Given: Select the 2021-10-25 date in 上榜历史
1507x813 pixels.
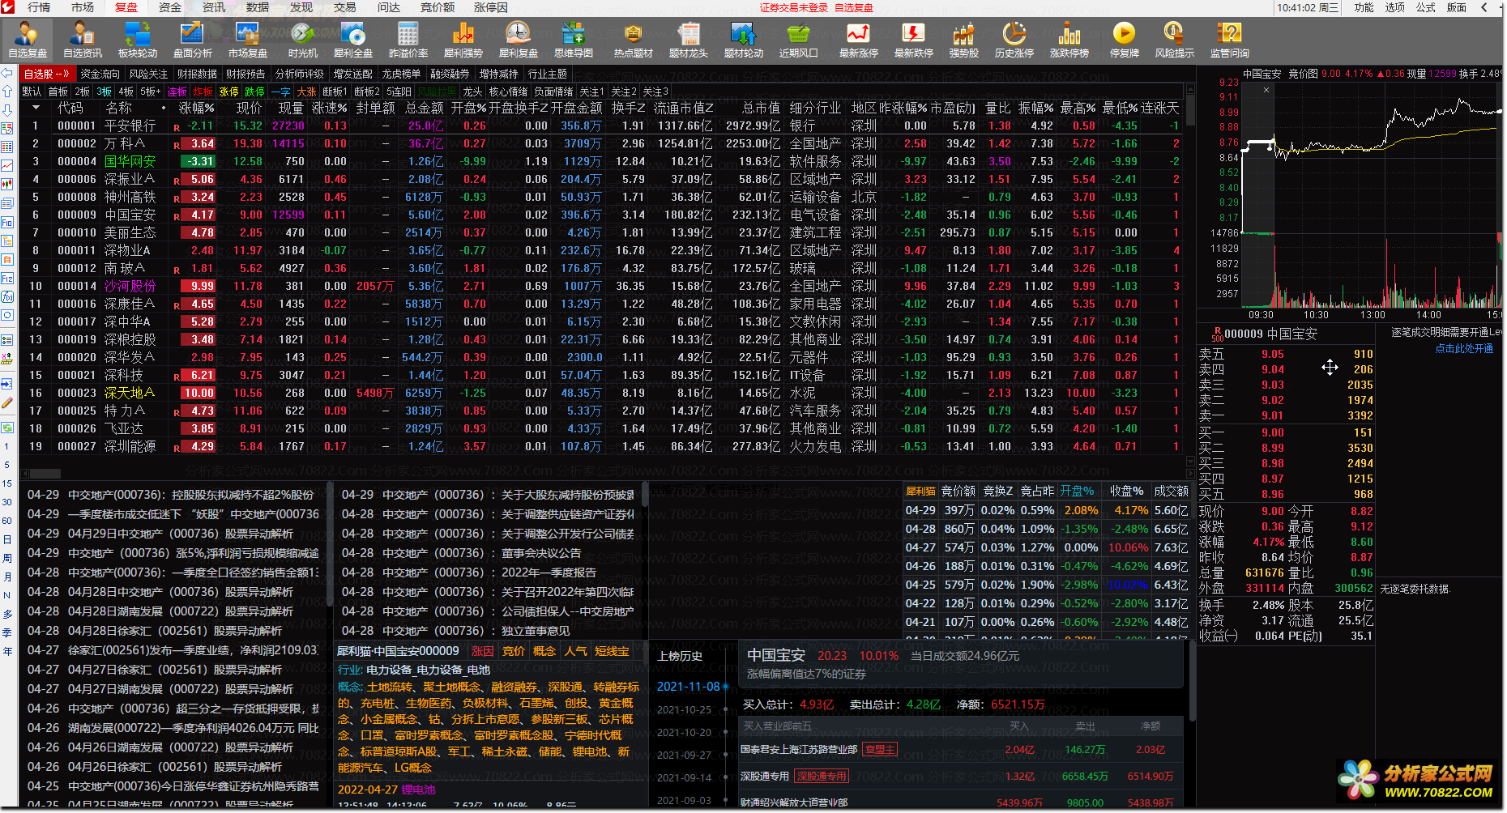Looking at the screenshot, I should 684,709.
